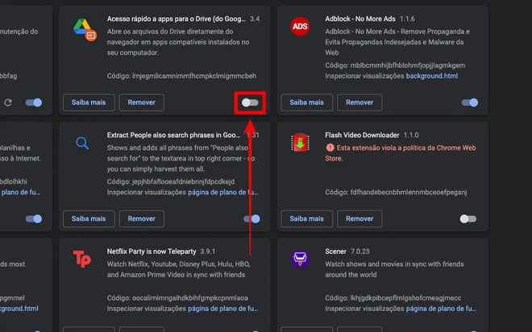532x332 pixels.
Task: Click the Adblock - No More Ads title
Action: pos(360,19)
